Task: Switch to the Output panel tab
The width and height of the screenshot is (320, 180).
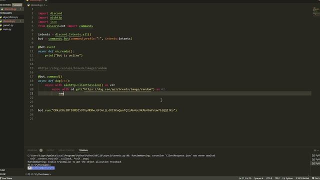Action: tap(50, 150)
